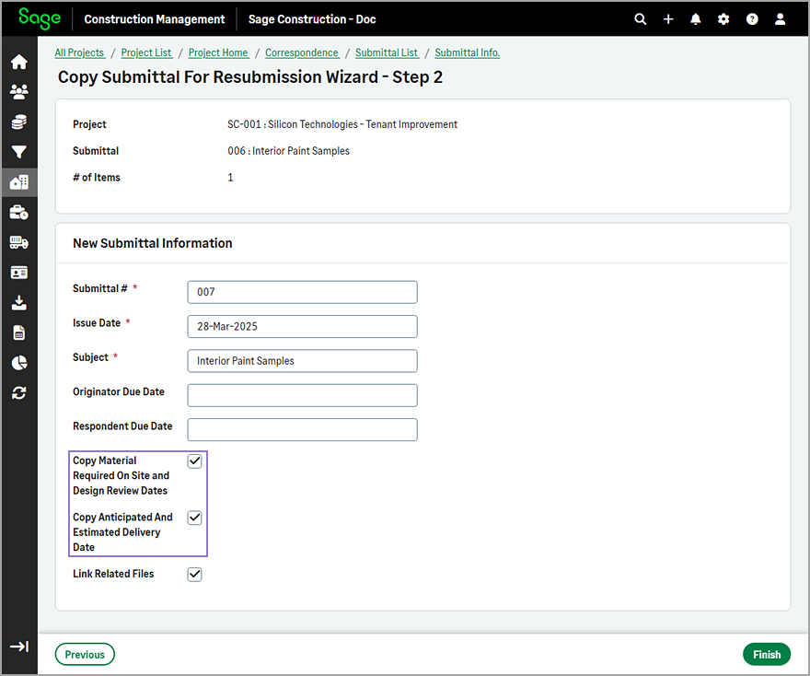The height and width of the screenshot is (676, 810).
Task: Open the help question mark icon
Action: point(752,19)
